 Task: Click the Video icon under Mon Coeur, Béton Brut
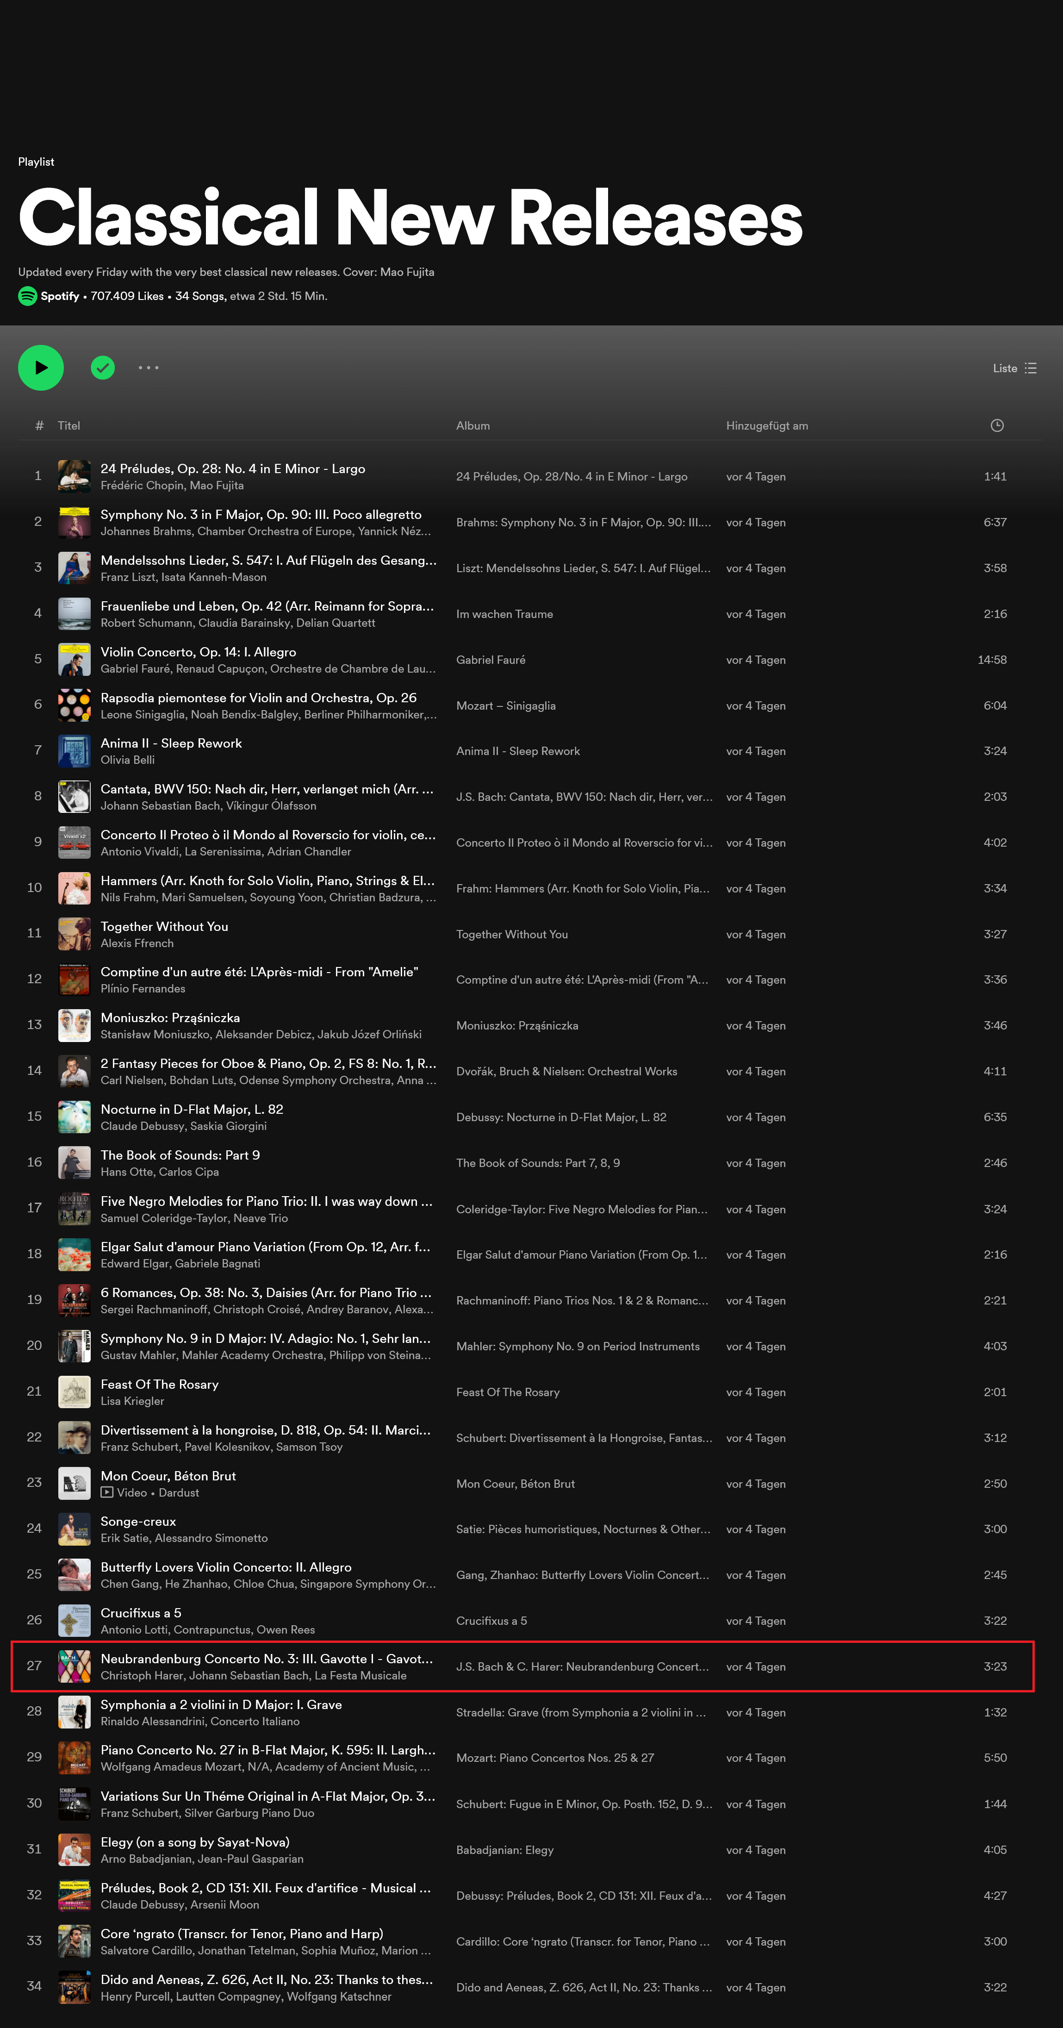[x=107, y=1493]
